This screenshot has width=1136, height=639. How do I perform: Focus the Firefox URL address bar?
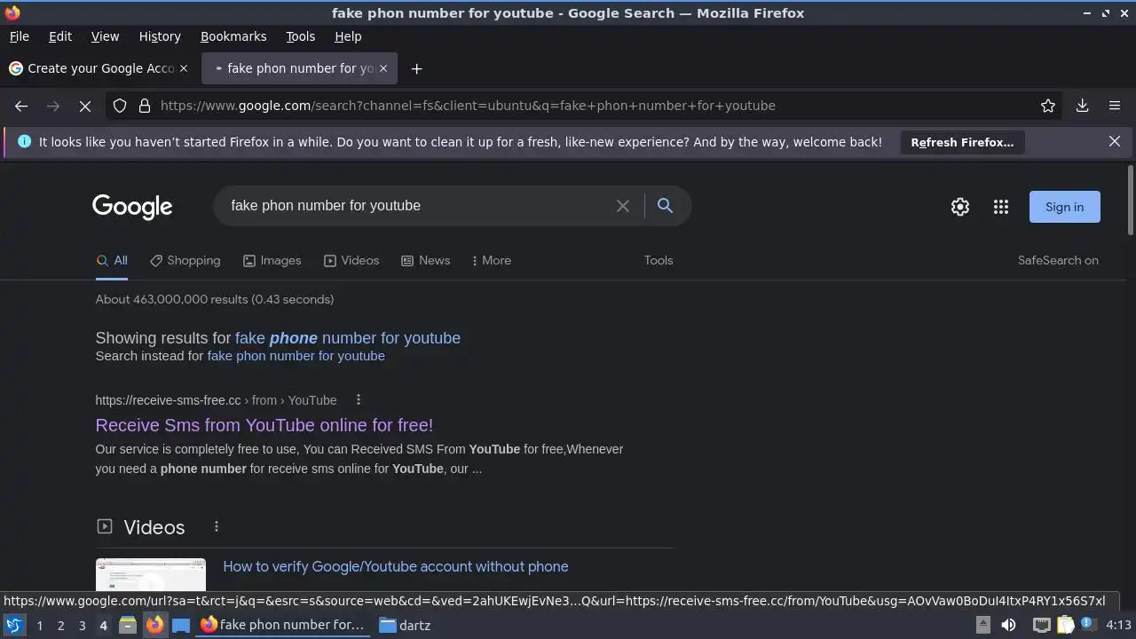coord(595,106)
